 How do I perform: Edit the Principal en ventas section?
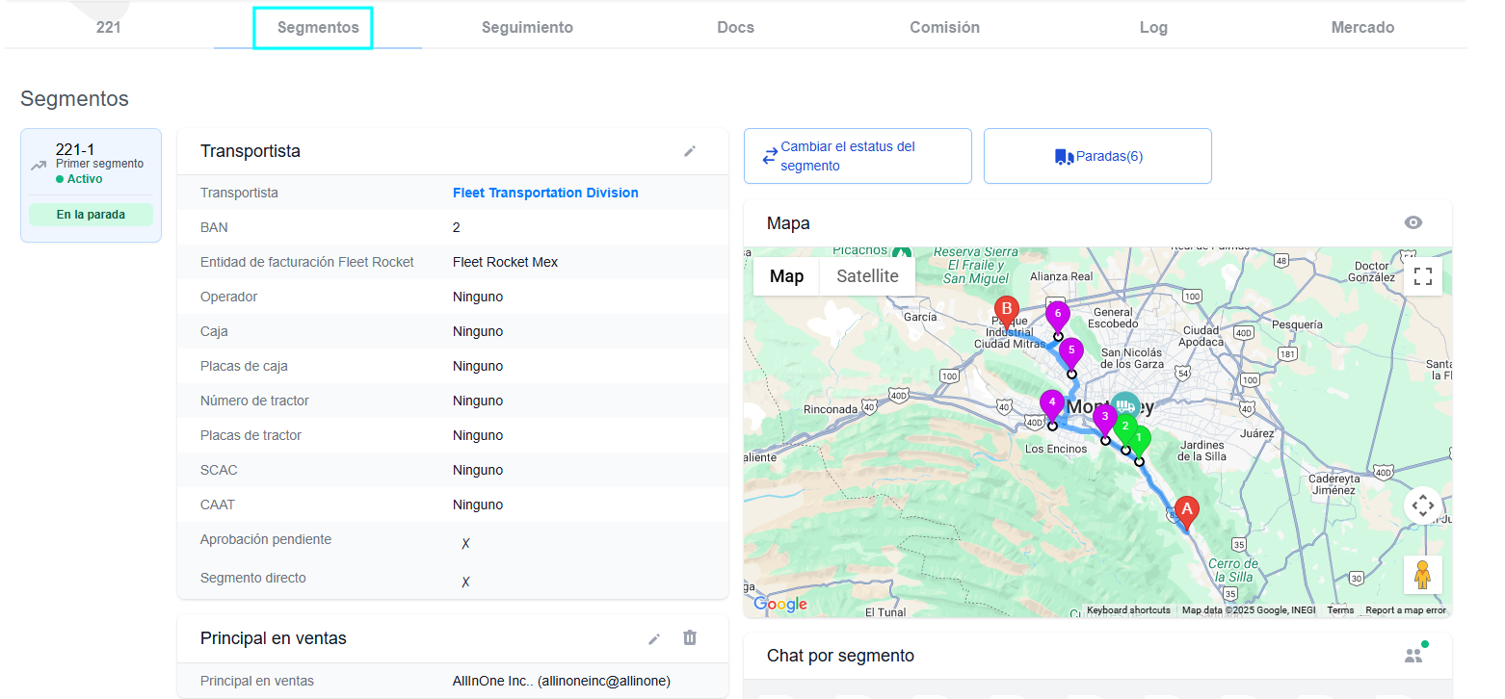(654, 638)
